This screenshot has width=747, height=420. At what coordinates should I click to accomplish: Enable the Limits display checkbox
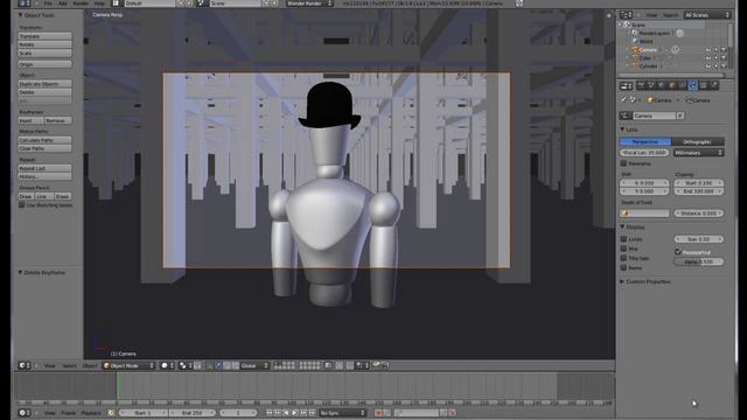pyautogui.click(x=623, y=239)
